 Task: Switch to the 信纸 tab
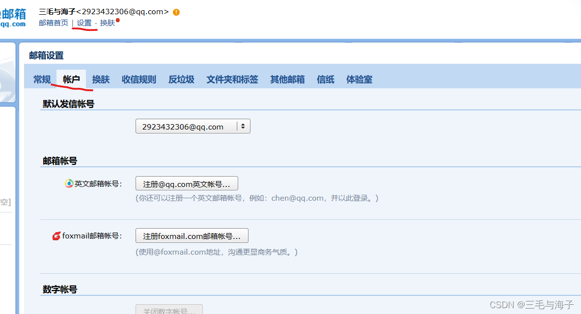tap(326, 79)
